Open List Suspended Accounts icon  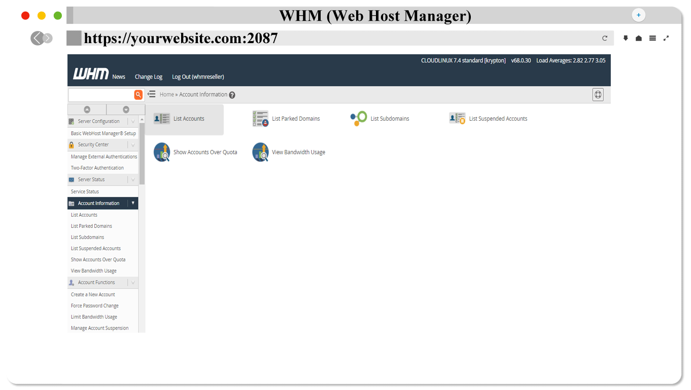point(457,119)
